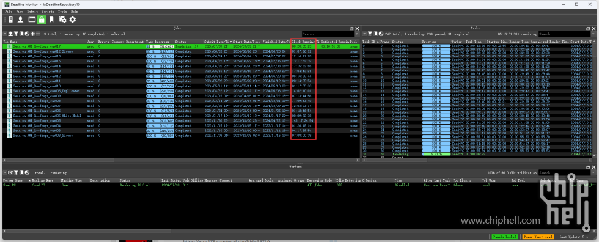Select task row with Task ID 0

pos(477,46)
